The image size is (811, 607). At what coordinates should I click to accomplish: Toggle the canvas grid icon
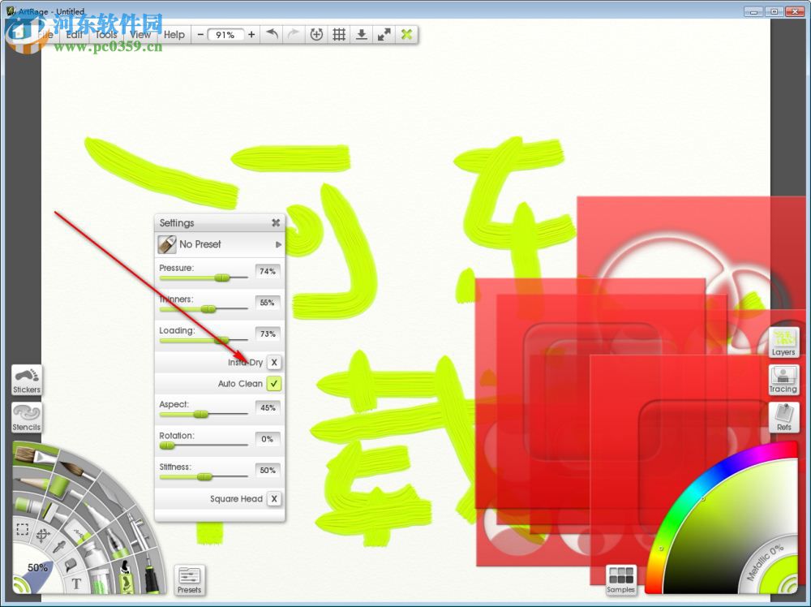point(339,34)
